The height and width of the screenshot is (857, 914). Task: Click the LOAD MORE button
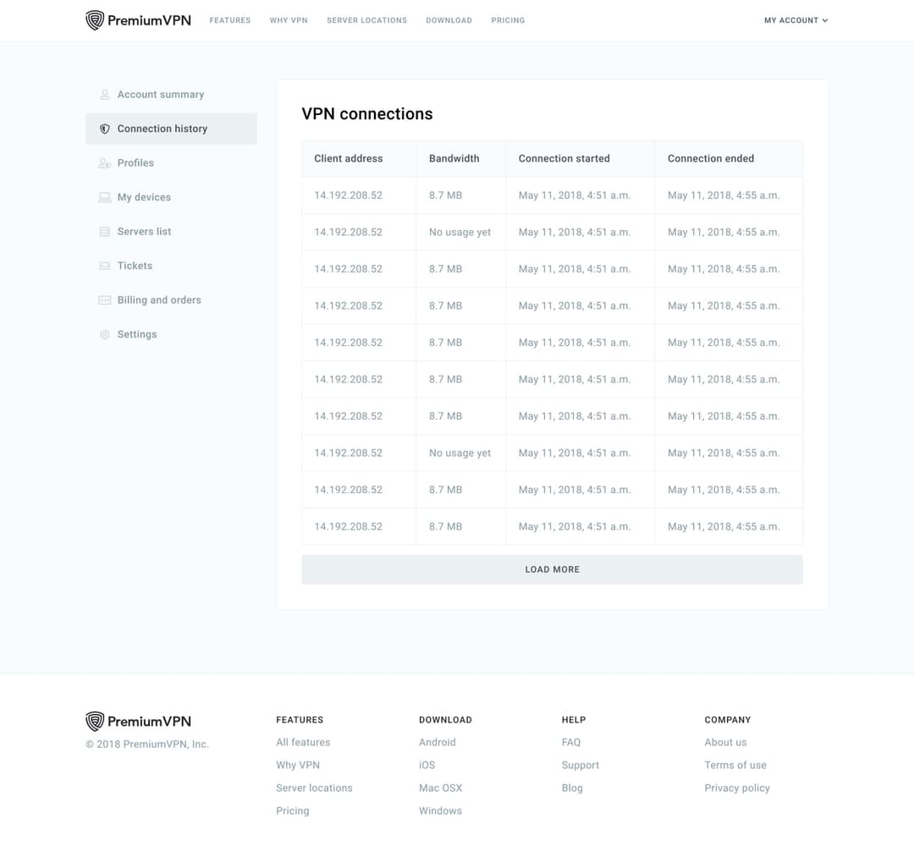(x=552, y=569)
